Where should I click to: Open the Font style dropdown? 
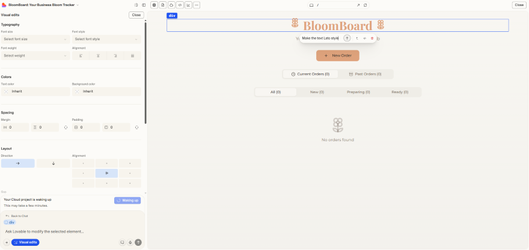click(106, 39)
